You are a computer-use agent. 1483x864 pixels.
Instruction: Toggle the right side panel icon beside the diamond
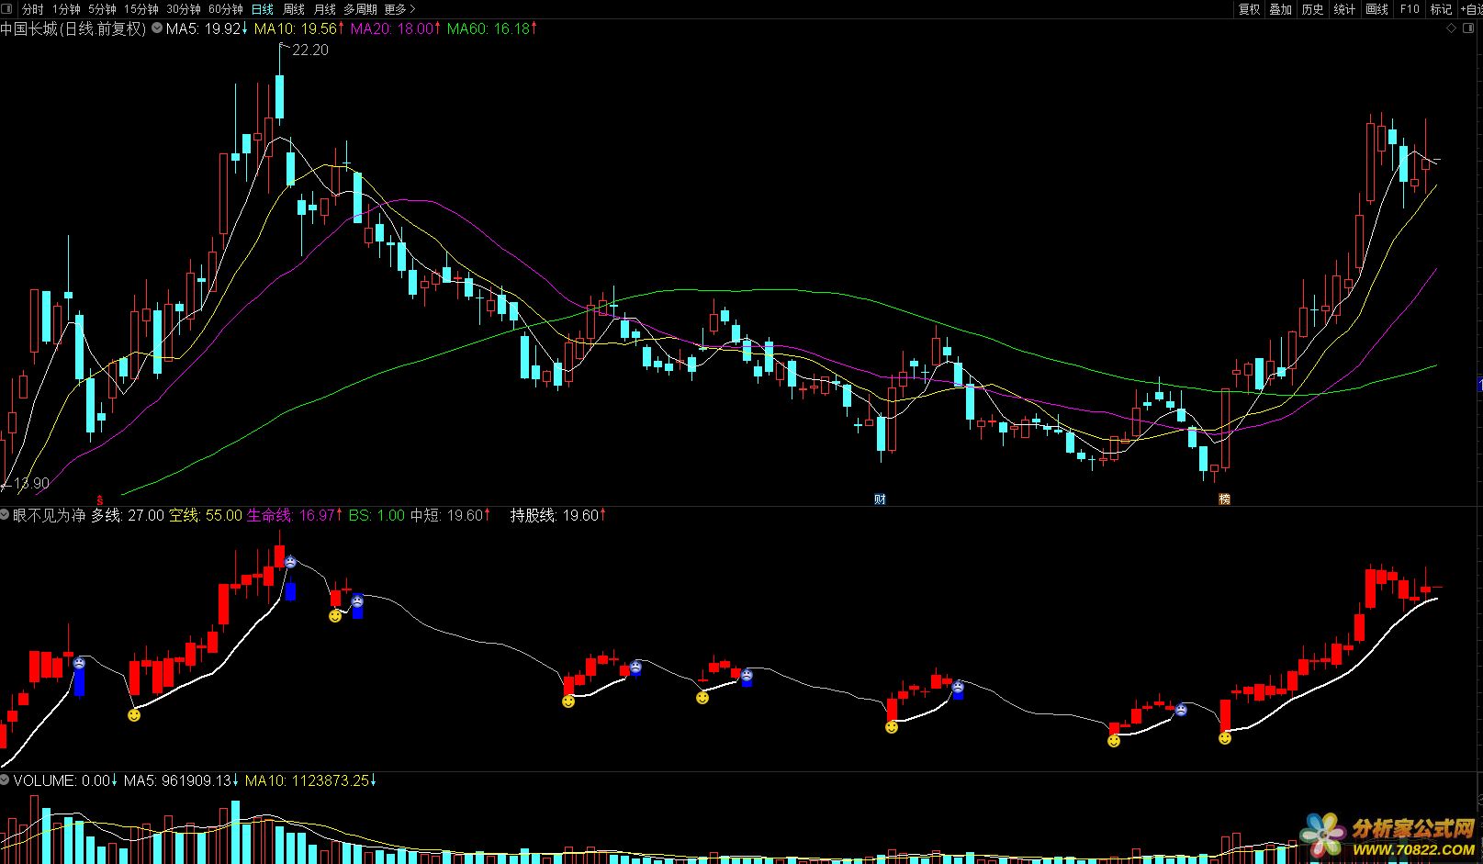[1466, 28]
